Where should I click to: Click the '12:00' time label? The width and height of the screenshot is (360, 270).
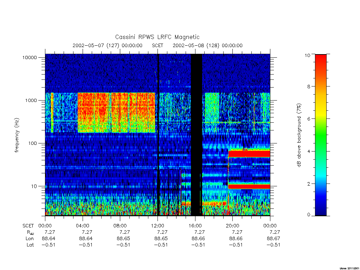tap(157, 226)
